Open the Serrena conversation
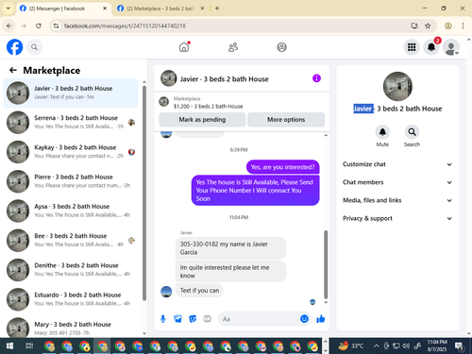 71,123
